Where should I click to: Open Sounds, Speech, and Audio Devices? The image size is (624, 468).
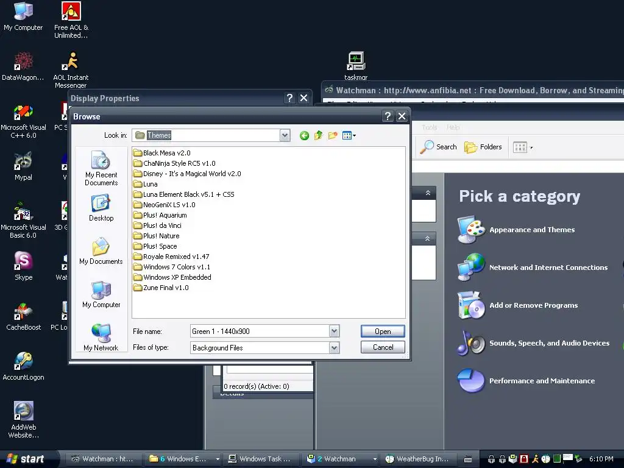(533, 343)
